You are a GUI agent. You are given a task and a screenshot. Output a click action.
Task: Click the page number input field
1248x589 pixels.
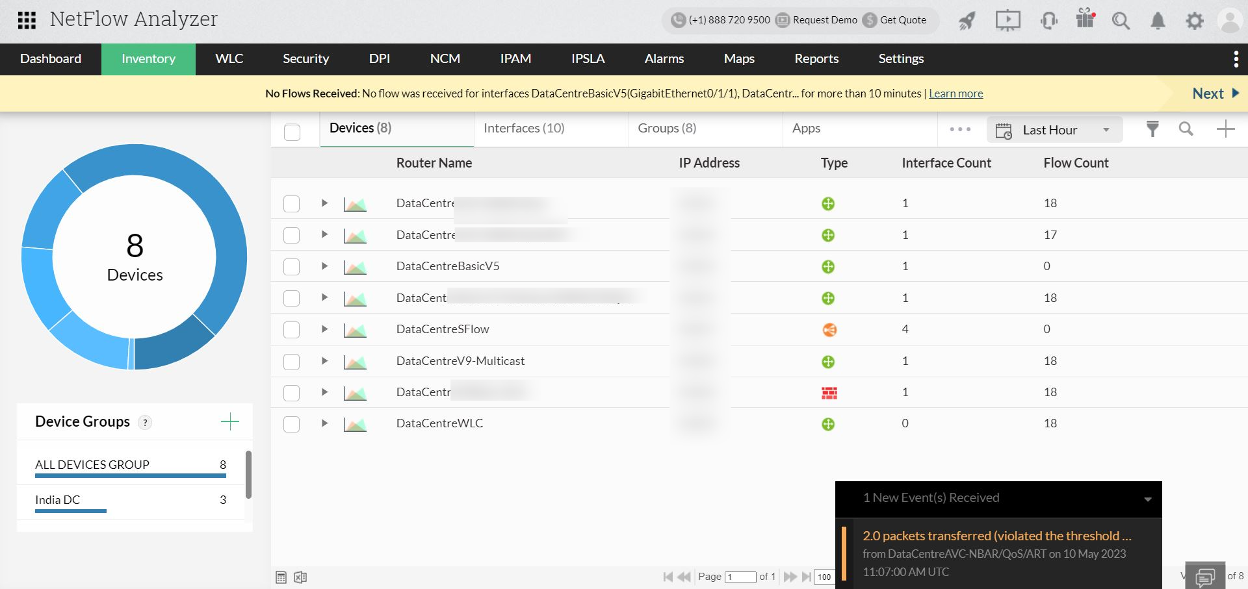740,577
